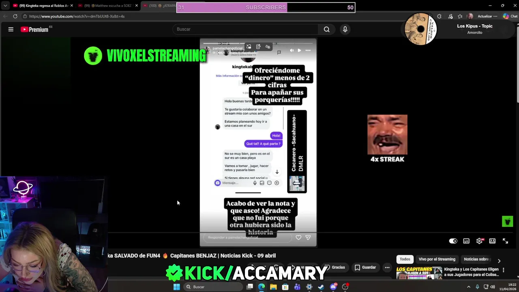Open Microsoft Store from the taskbar
Screen dimensions: 519x292
[x=285, y=287]
